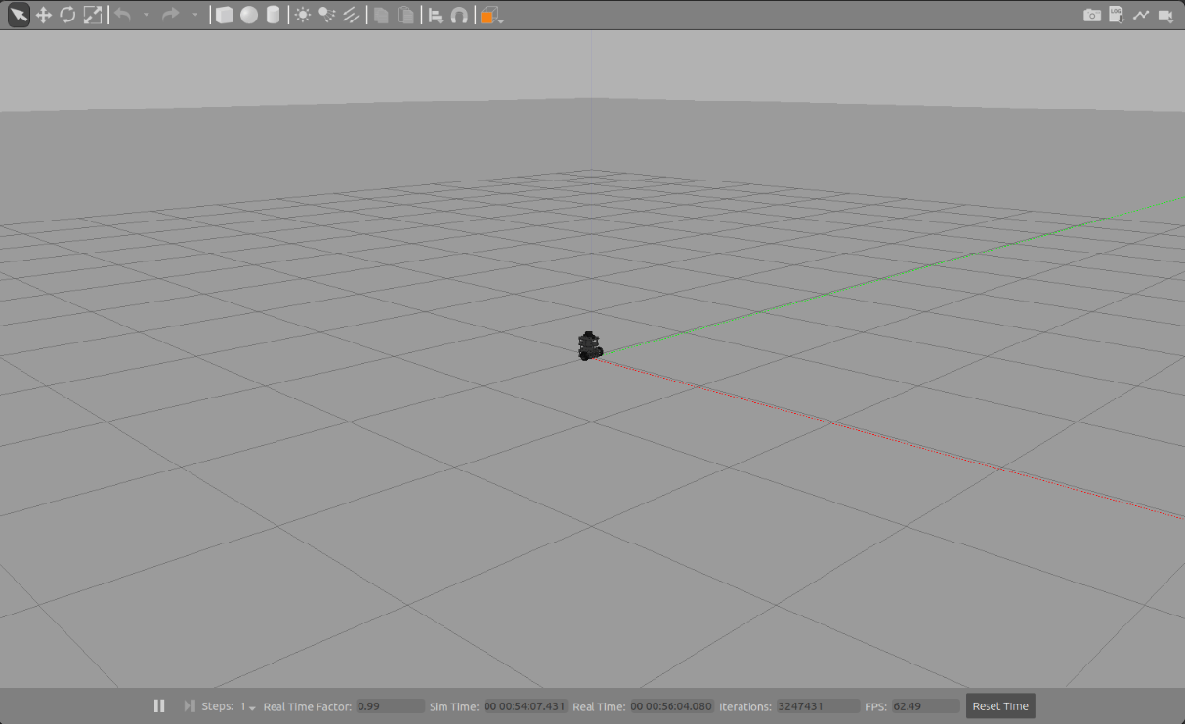Image resolution: width=1185 pixels, height=724 pixels.
Task: Click the paste icon
Action: click(405, 15)
